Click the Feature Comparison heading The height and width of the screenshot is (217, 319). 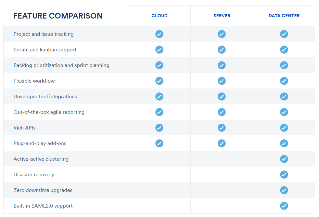58,16
